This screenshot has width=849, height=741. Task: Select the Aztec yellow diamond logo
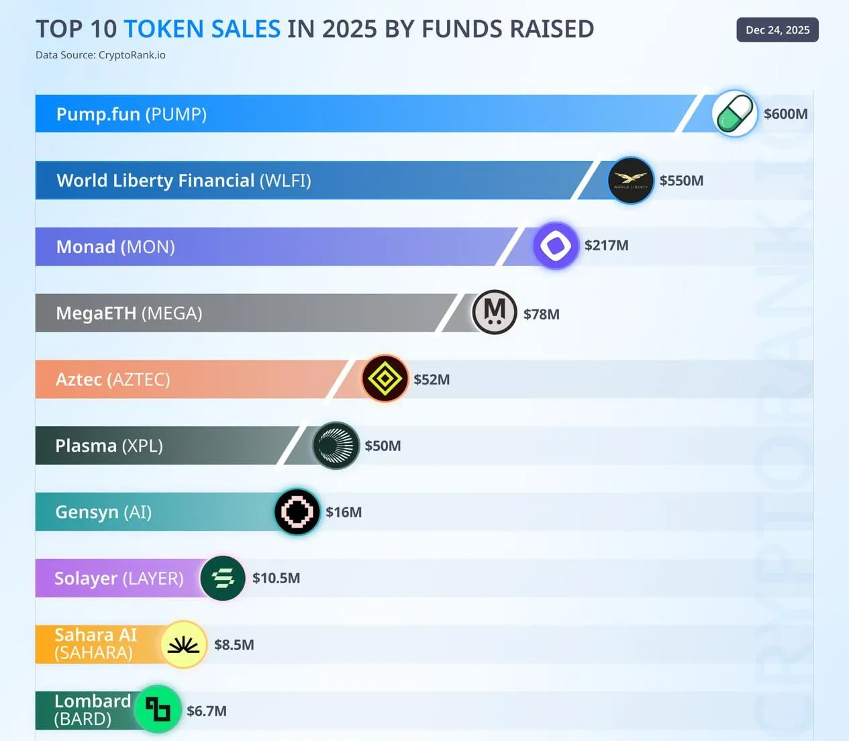point(385,379)
